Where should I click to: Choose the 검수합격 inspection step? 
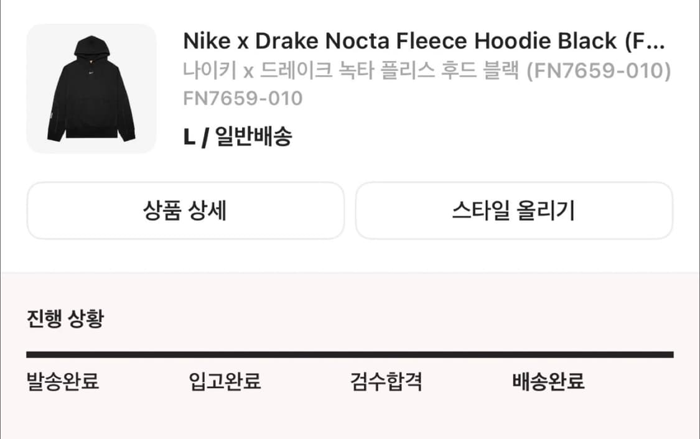pyautogui.click(x=386, y=381)
